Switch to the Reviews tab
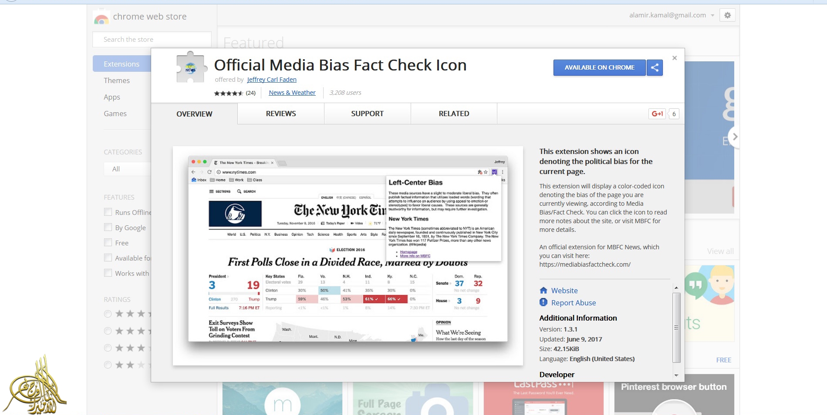This screenshot has width=827, height=415. coord(281,114)
